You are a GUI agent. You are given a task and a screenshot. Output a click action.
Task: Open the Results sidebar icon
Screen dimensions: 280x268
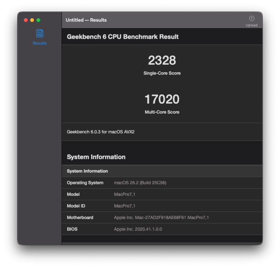click(x=40, y=33)
